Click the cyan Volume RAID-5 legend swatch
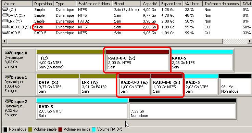 tap(93, 129)
